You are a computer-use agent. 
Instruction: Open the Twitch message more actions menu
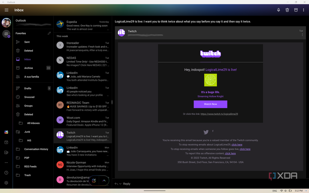(302, 35)
